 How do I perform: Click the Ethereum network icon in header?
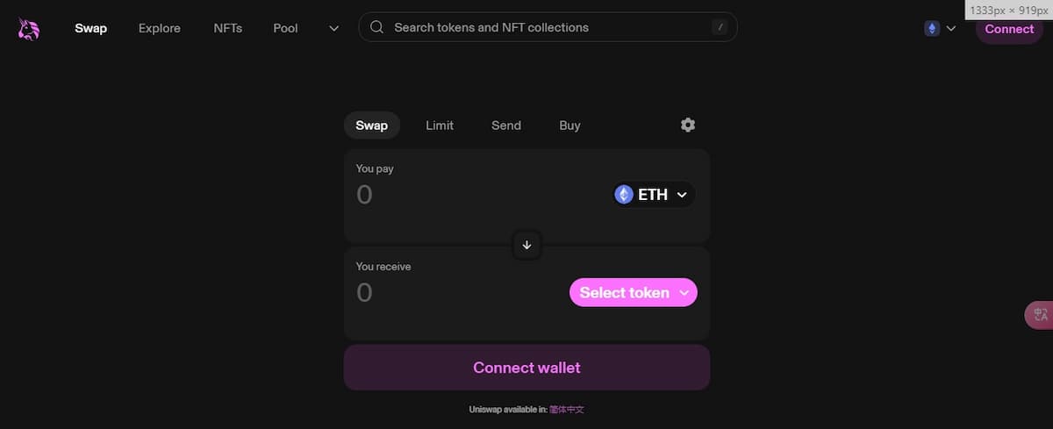(x=932, y=28)
